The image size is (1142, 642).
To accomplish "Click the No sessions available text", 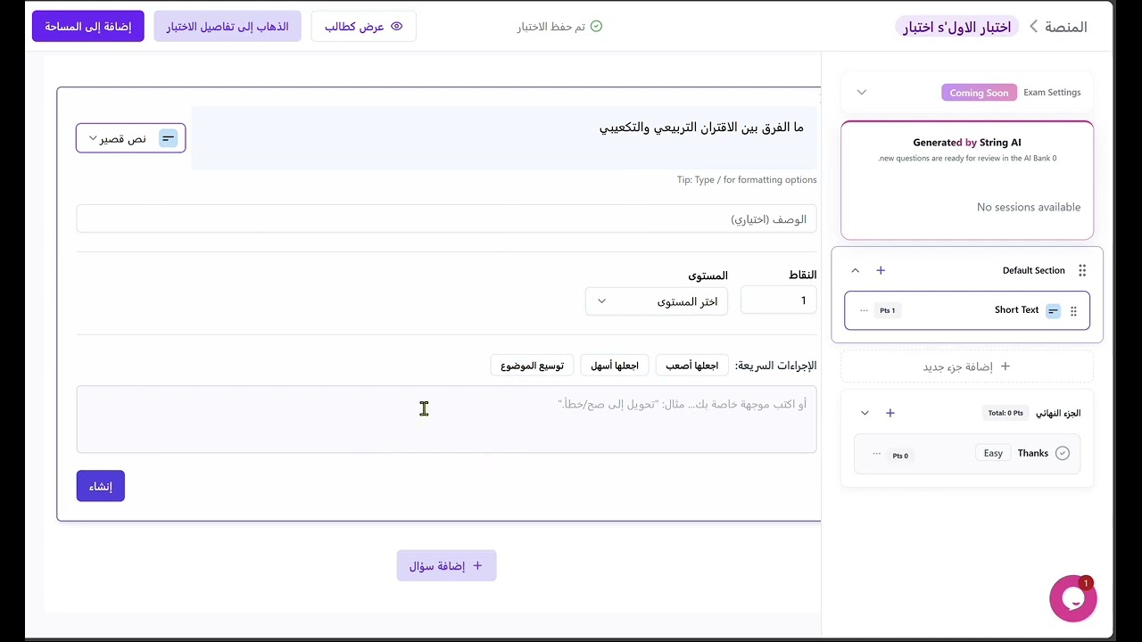I will tap(1029, 207).
